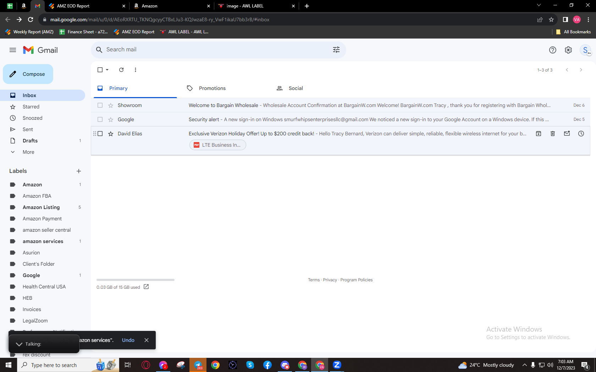The width and height of the screenshot is (596, 372).
Task: Open Weekly Report (AMZ) bookmark
Action: click(x=29, y=32)
